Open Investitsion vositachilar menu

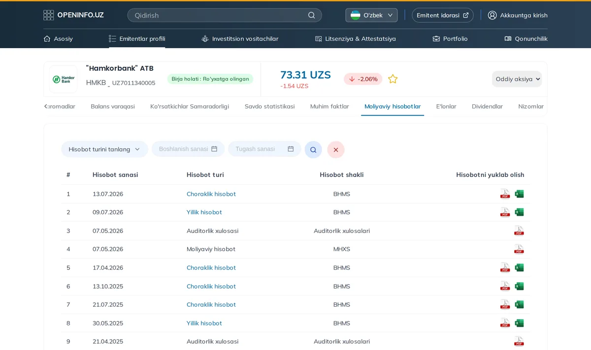(240, 38)
